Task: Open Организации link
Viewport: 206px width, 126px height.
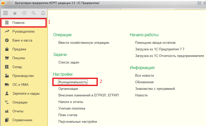Action: coord(68,89)
